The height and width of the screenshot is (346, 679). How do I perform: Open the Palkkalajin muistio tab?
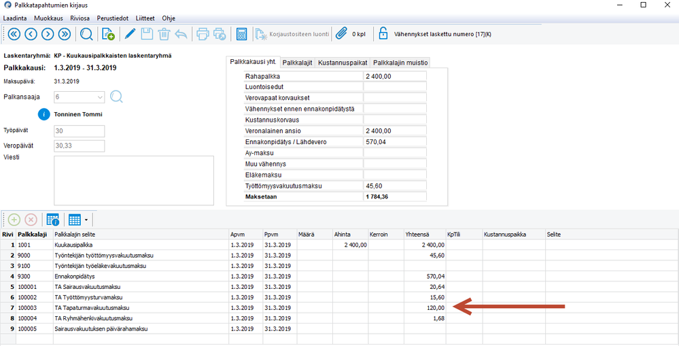pos(400,63)
